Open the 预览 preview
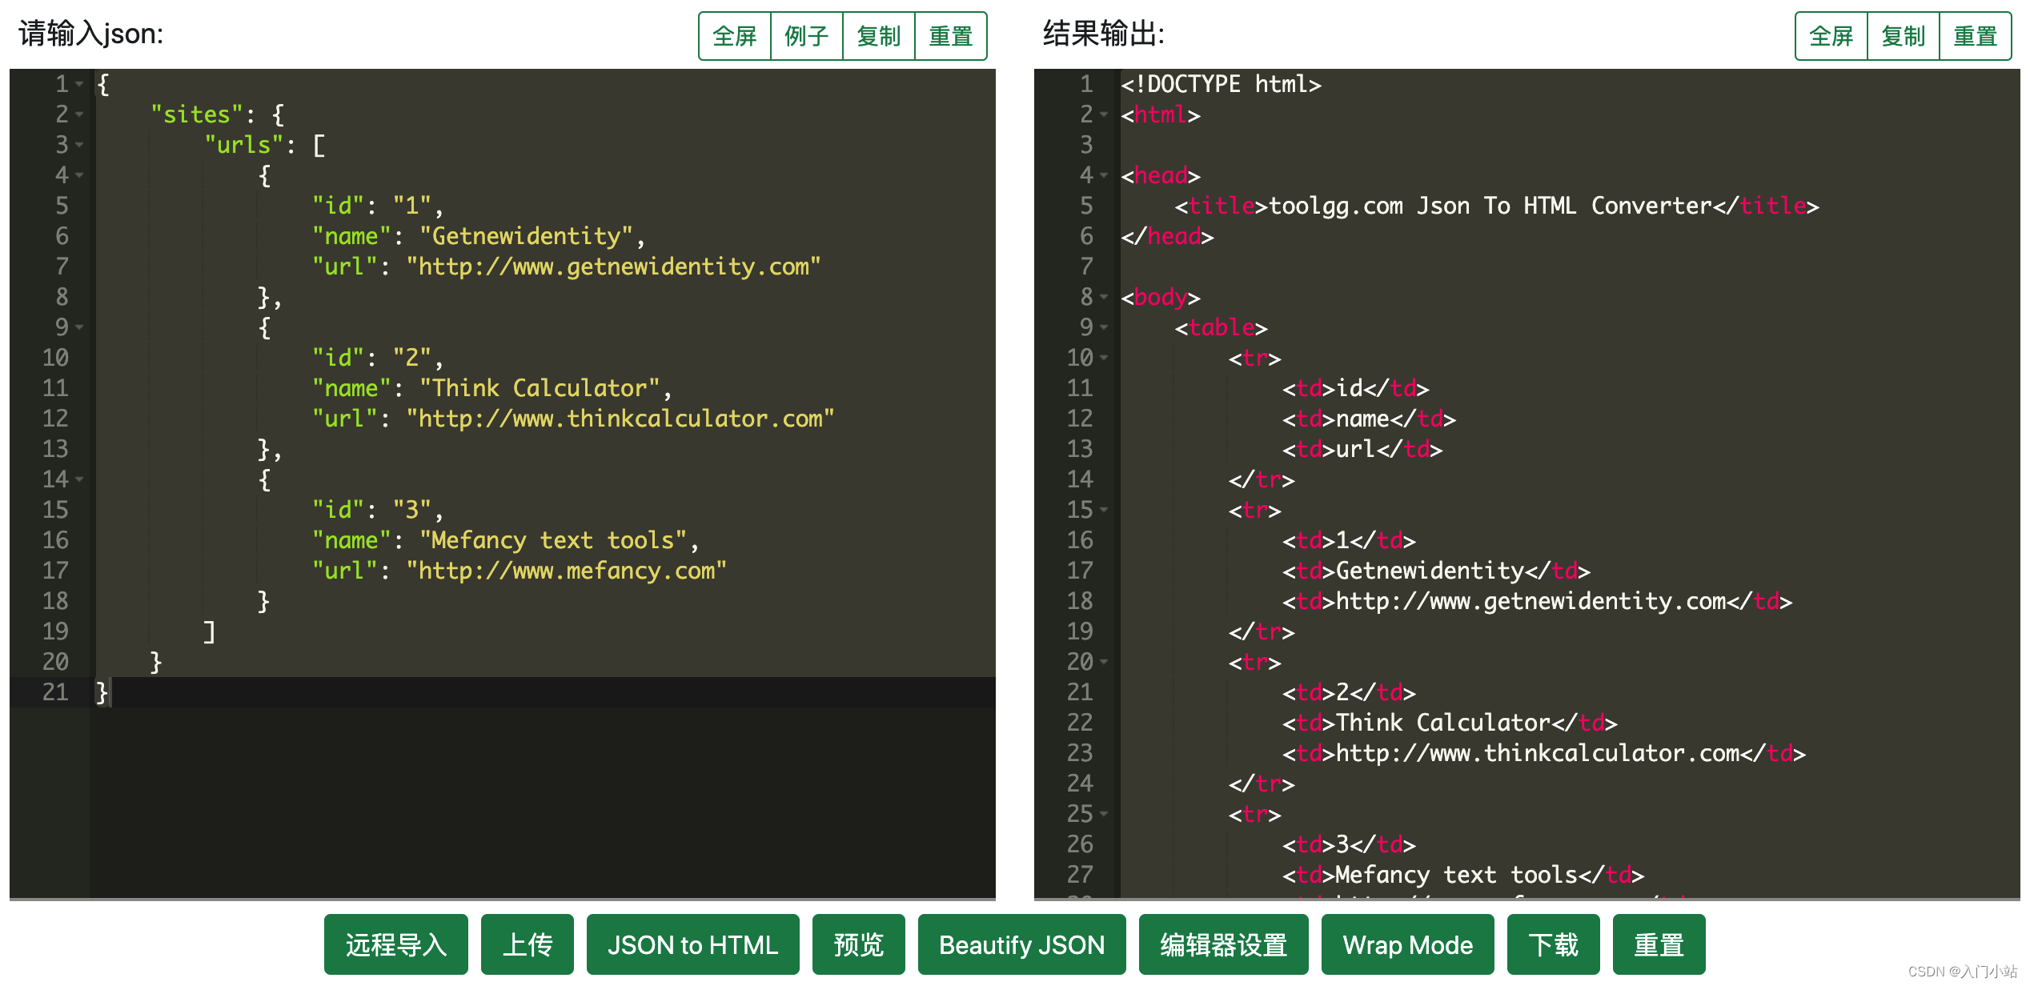Viewport: 2030px width, 986px height. pos(858,944)
